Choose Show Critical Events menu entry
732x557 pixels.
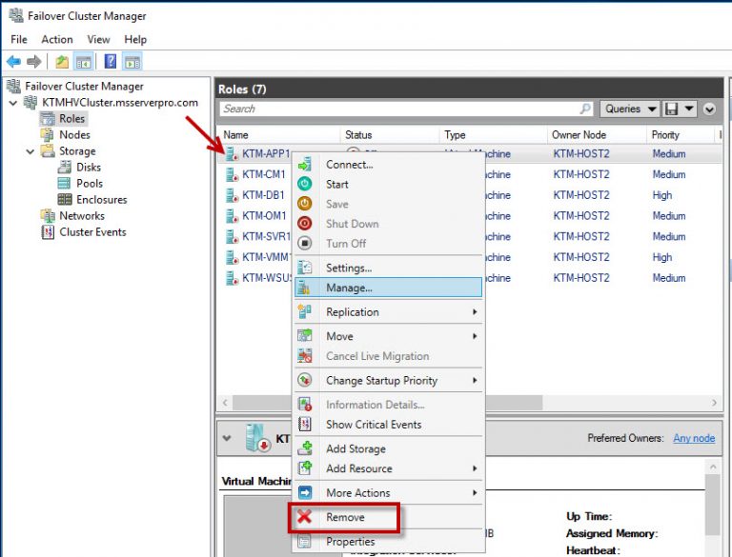click(389, 424)
